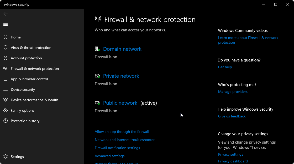The width and height of the screenshot is (294, 164).
Task: Select Firewall & network protection in sidebar
Action: pyautogui.click(x=35, y=69)
